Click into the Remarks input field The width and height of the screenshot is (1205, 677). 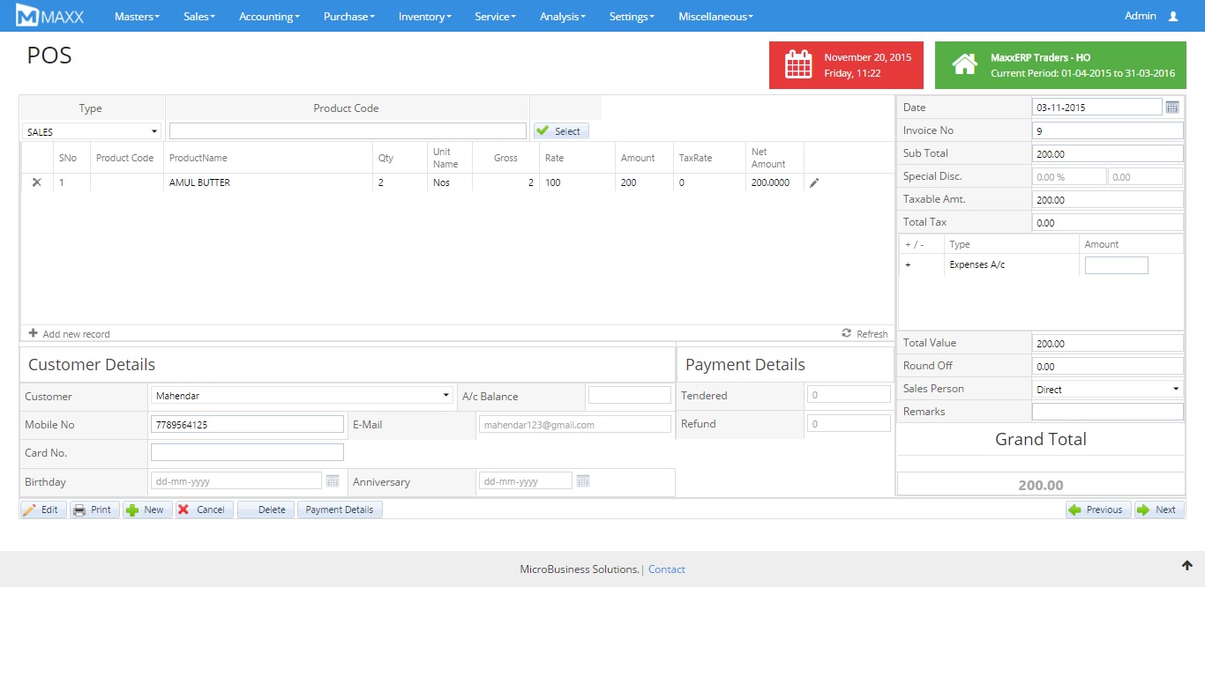click(x=1107, y=412)
